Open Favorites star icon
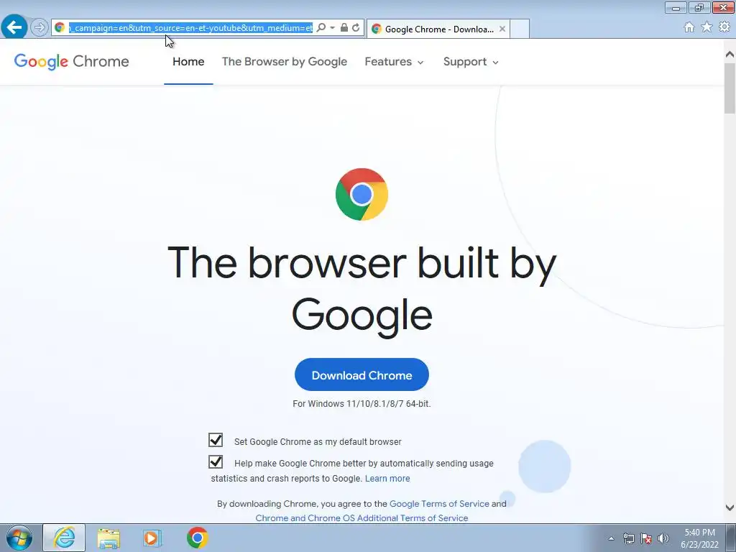The height and width of the screenshot is (552, 736). coord(707,27)
